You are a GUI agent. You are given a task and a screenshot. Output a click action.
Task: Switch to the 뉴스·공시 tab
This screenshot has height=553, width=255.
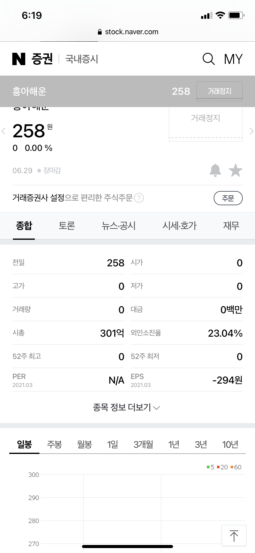(119, 226)
